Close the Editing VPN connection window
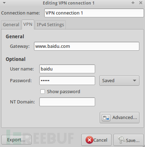Screen dimensions: 145x147 click(x=141, y=3)
